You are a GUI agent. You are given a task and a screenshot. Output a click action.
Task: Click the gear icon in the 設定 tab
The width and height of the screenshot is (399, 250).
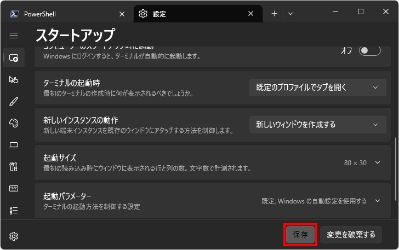(x=143, y=14)
